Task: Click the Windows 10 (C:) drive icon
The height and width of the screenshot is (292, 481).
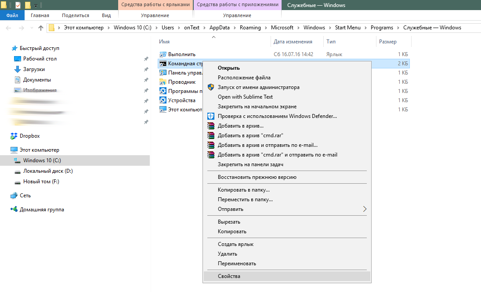Action: (x=18, y=160)
